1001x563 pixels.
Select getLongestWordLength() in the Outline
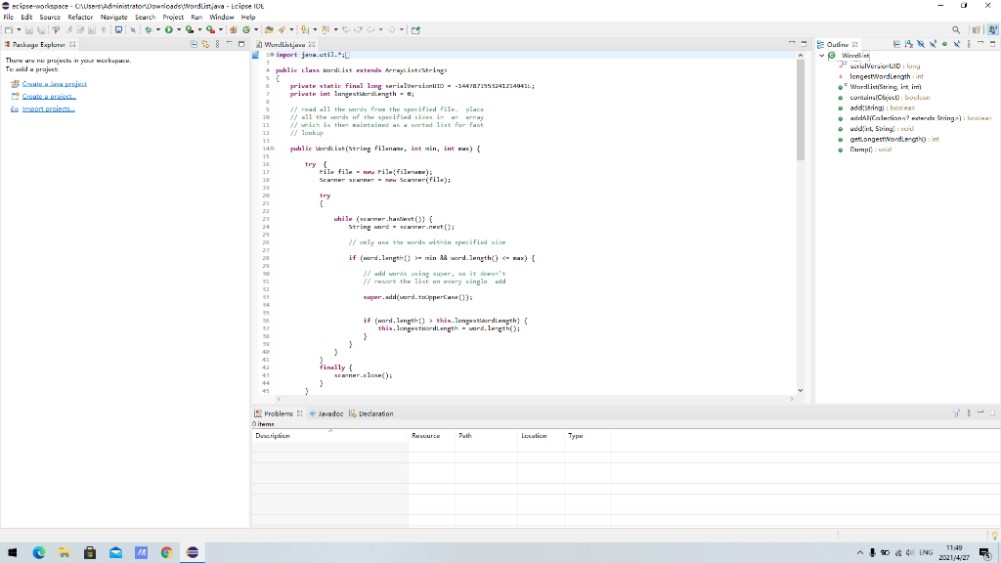tap(888, 140)
